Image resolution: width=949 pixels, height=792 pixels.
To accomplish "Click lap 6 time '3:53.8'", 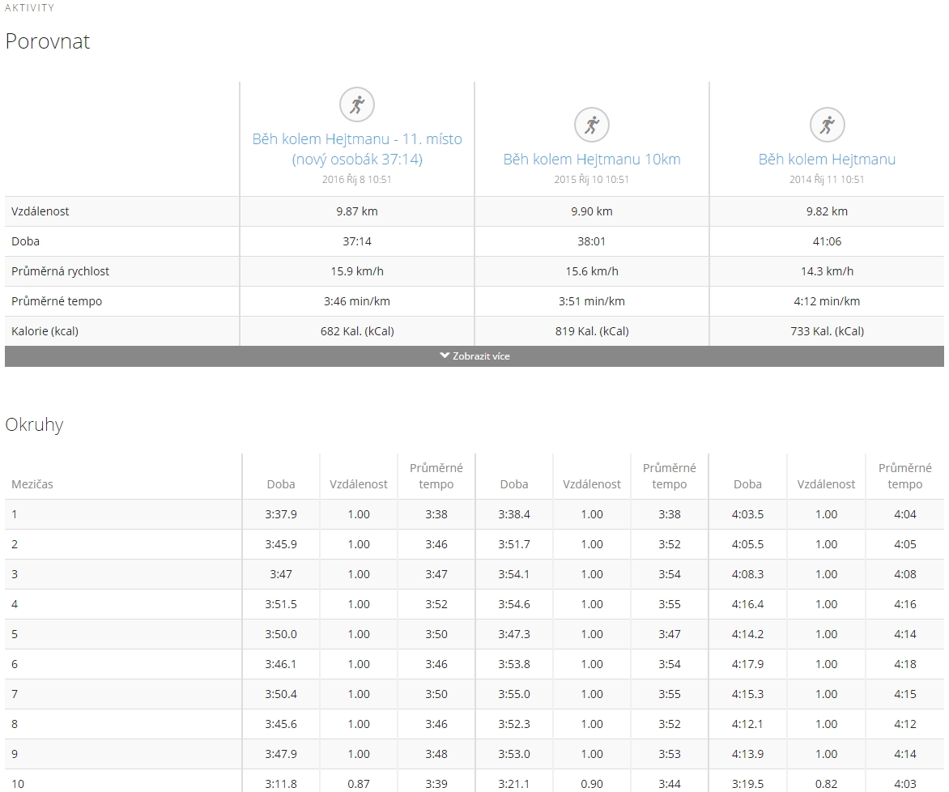I will 514,664.
